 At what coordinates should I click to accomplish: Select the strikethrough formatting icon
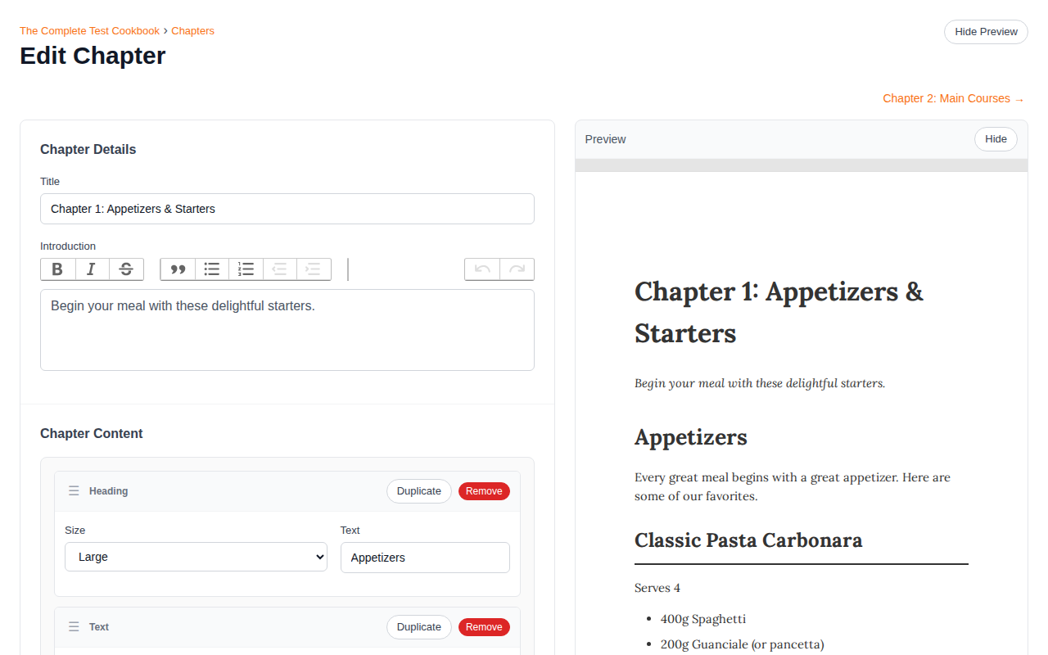(126, 269)
